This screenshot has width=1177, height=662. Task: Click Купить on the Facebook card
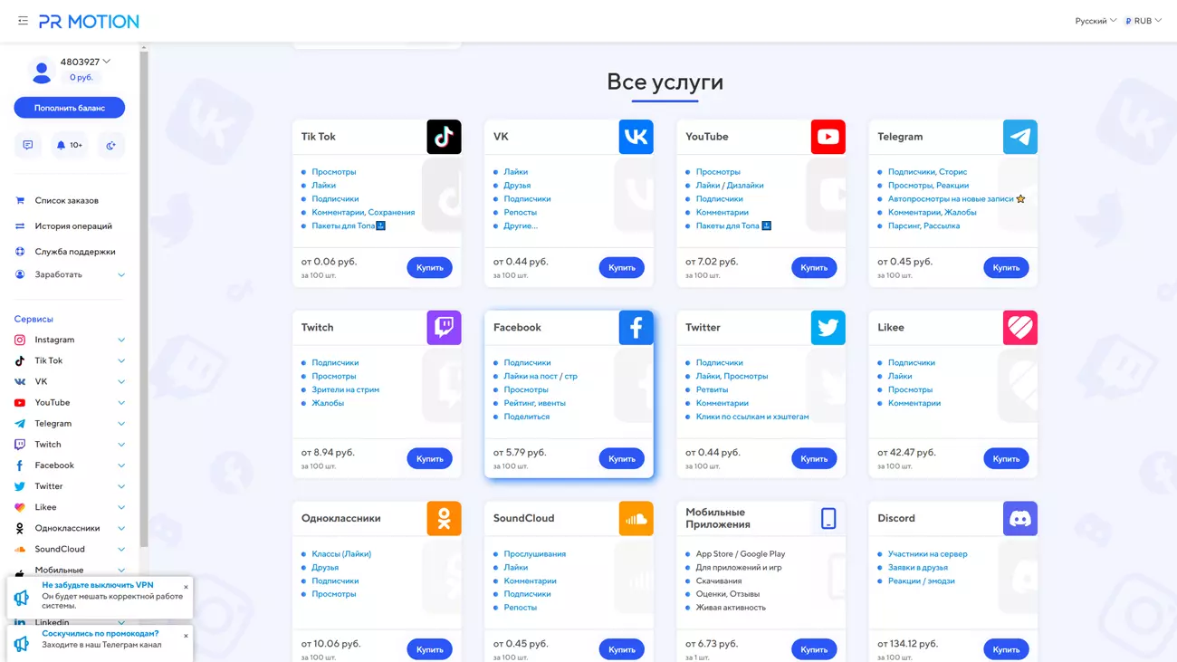621,459
